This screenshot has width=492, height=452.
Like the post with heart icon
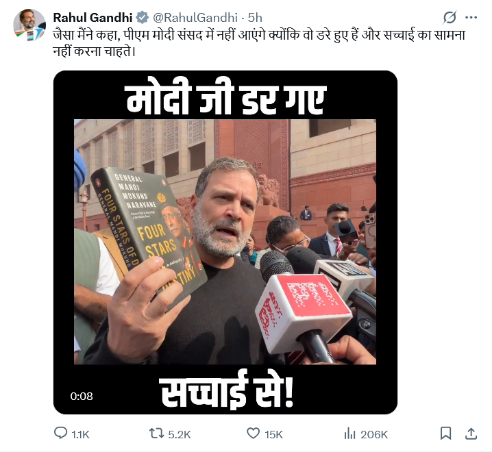tap(254, 434)
